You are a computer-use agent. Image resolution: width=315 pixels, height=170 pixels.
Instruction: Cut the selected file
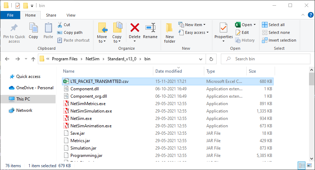tap(64, 25)
